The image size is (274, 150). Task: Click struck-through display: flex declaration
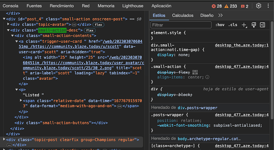click(x=174, y=72)
